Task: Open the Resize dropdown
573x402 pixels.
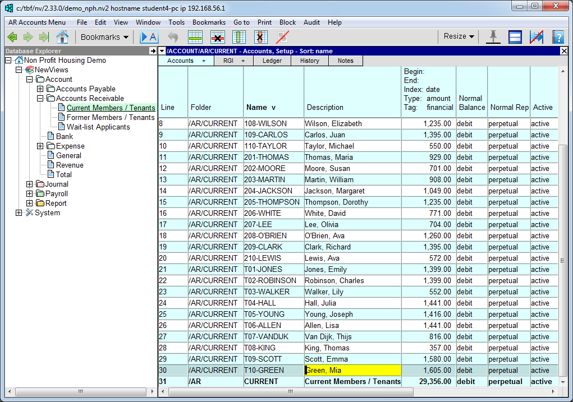Action: tap(459, 36)
